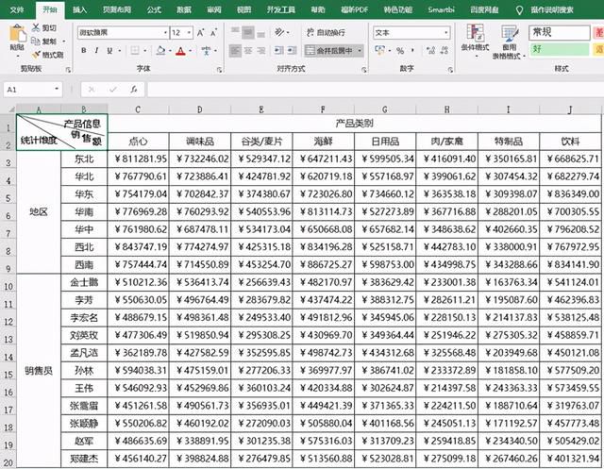The width and height of the screenshot is (604, 469).
Task: Click the formula bar input field
Action: point(376,90)
